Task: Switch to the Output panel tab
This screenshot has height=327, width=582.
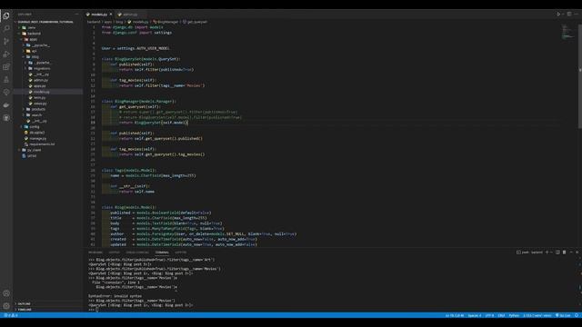Action: point(115,253)
